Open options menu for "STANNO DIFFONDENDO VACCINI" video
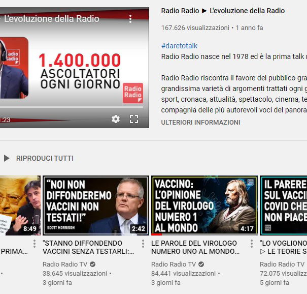Image resolution: width=307 pixels, height=294 pixels. click(143, 244)
